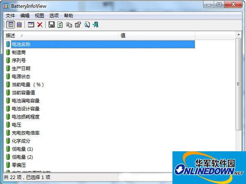
Task: Open the 选项 menu
Action: [54, 16]
